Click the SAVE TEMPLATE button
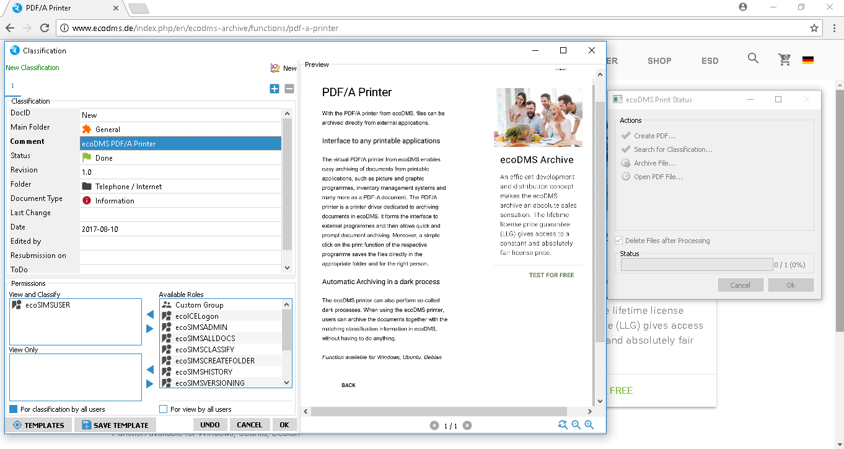 (x=115, y=425)
